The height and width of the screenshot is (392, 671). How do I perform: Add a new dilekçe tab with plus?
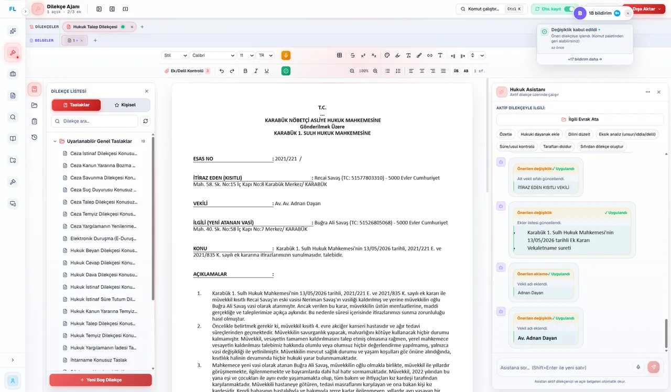(x=142, y=27)
